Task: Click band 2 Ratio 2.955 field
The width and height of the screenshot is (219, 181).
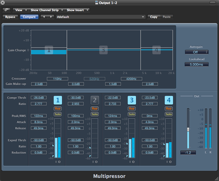Action: click(x=76, y=104)
